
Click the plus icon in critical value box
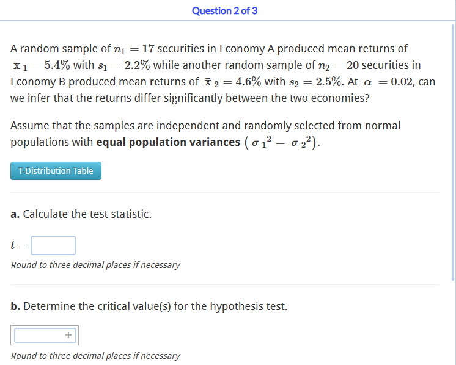pyautogui.click(x=68, y=335)
